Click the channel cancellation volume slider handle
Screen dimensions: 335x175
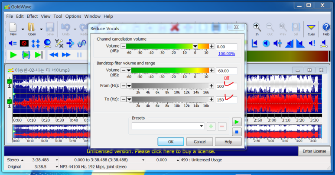pyautogui.click(x=195, y=46)
